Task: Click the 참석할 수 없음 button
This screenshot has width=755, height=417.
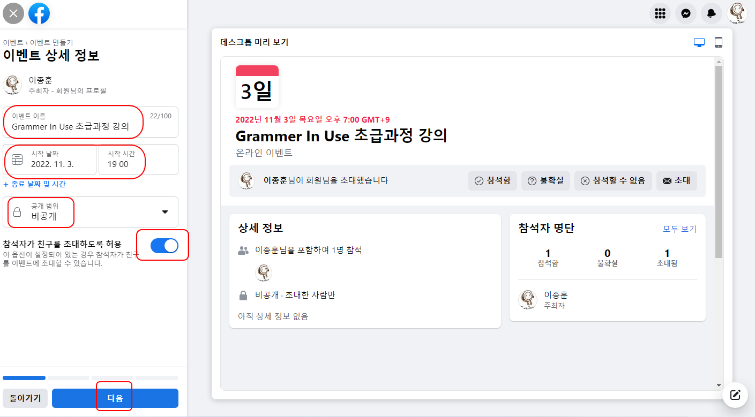Action: [613, 181]
